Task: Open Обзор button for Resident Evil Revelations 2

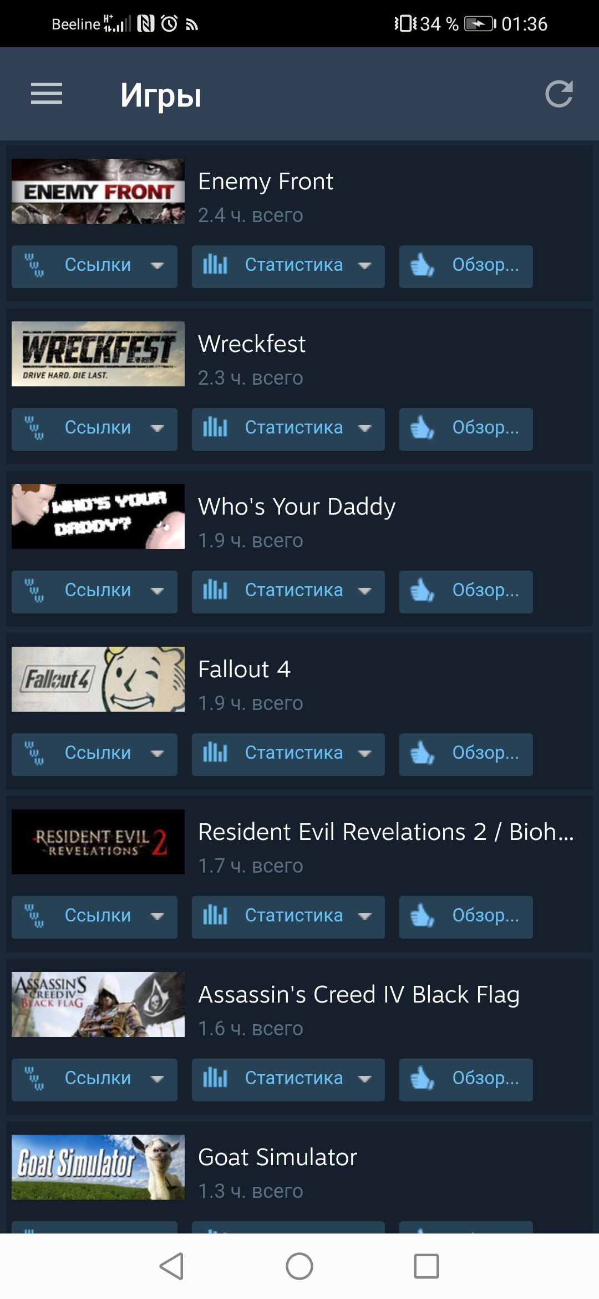Action: [466, 917]
